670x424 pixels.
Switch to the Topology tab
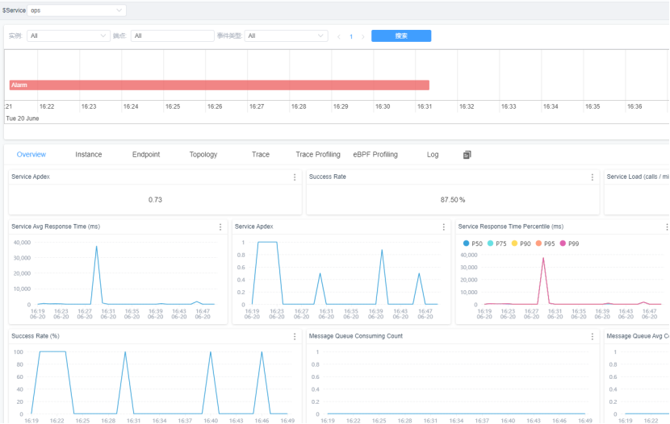pos(203,155)
